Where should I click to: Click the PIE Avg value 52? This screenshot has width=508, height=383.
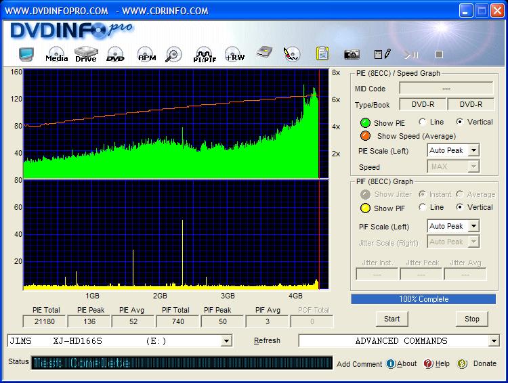tap(133, 321)
